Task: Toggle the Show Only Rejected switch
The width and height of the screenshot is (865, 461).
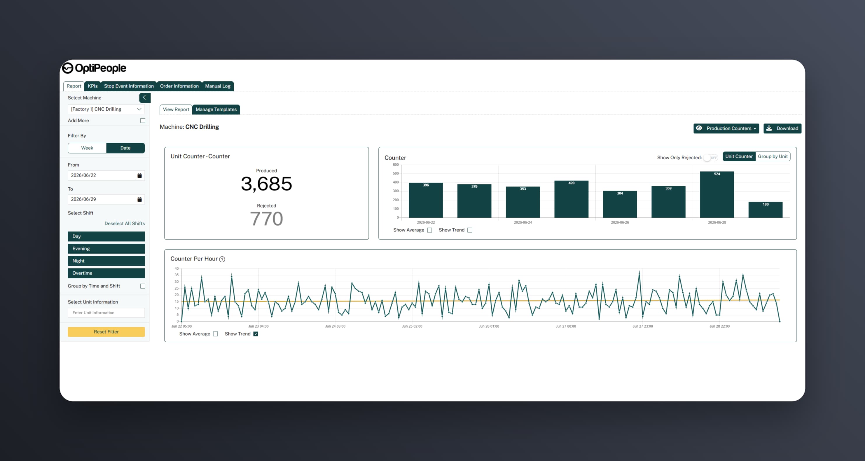Action: coord(711,158)
